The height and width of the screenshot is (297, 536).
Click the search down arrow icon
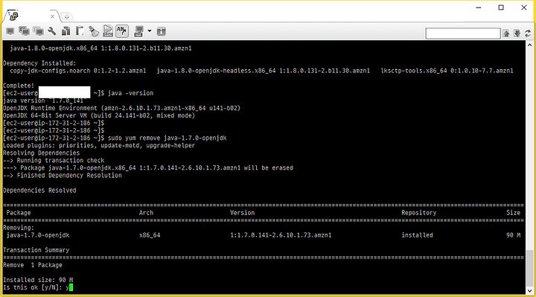[517, 33]
